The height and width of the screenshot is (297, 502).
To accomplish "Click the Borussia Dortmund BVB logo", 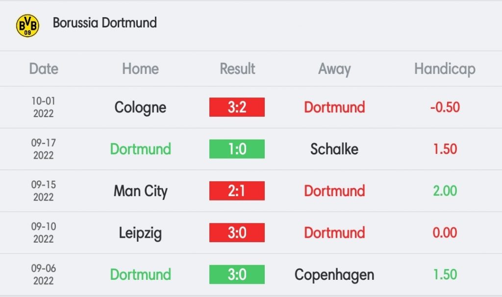I will coord(27,25).
